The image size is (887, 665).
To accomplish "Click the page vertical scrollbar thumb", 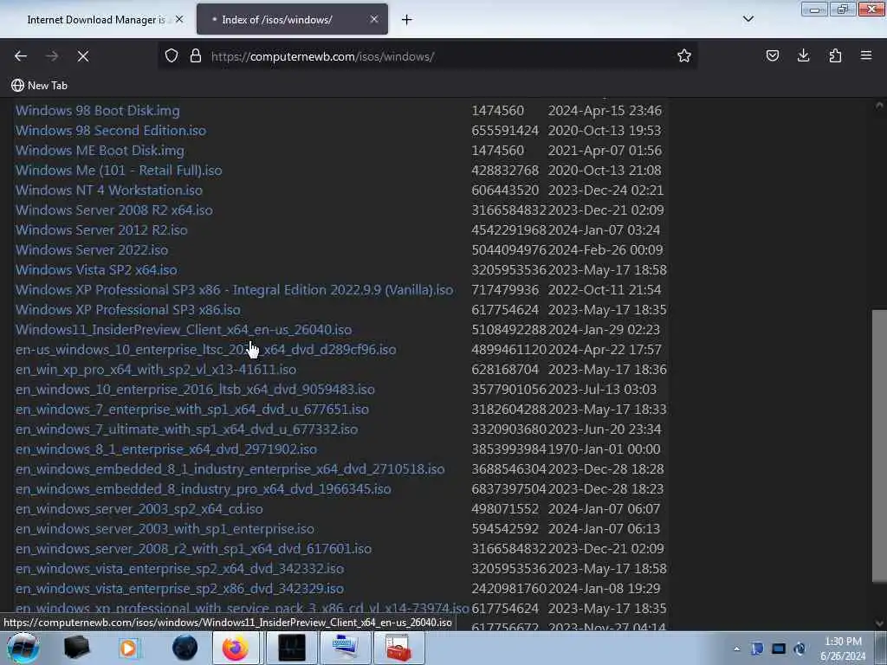I will click(x=879, y=446).
